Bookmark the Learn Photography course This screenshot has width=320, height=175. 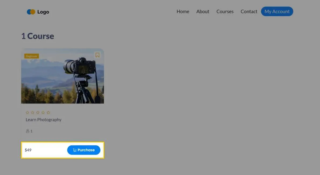point(97,55)
